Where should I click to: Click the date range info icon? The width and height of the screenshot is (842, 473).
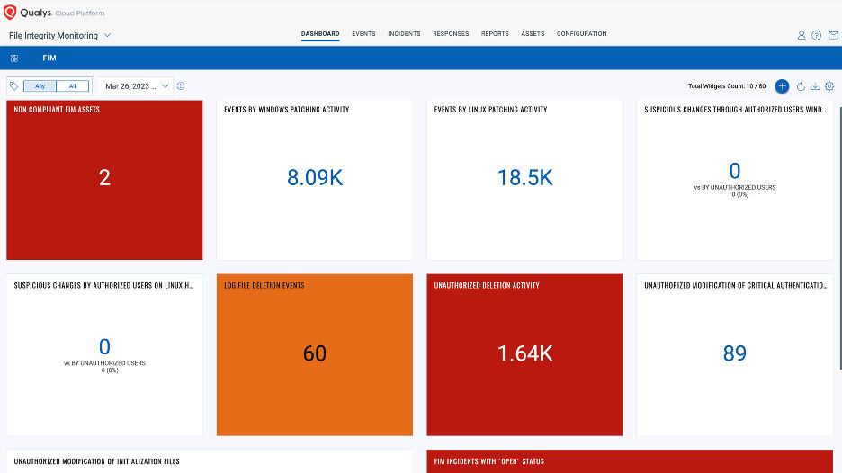pyautogui.click(x=181, y=86)
